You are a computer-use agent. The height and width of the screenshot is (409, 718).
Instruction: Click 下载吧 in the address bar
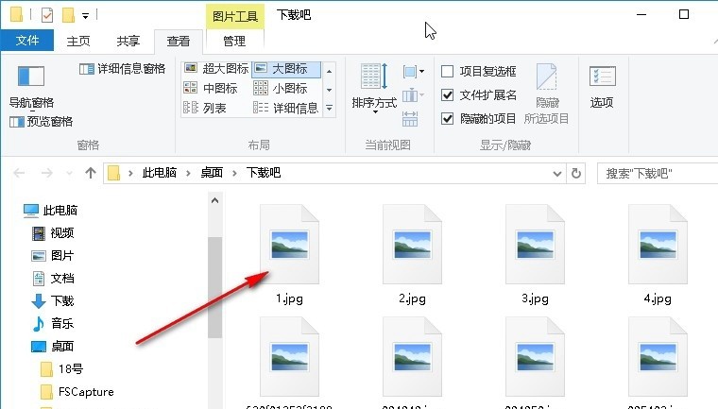point(264,173)
